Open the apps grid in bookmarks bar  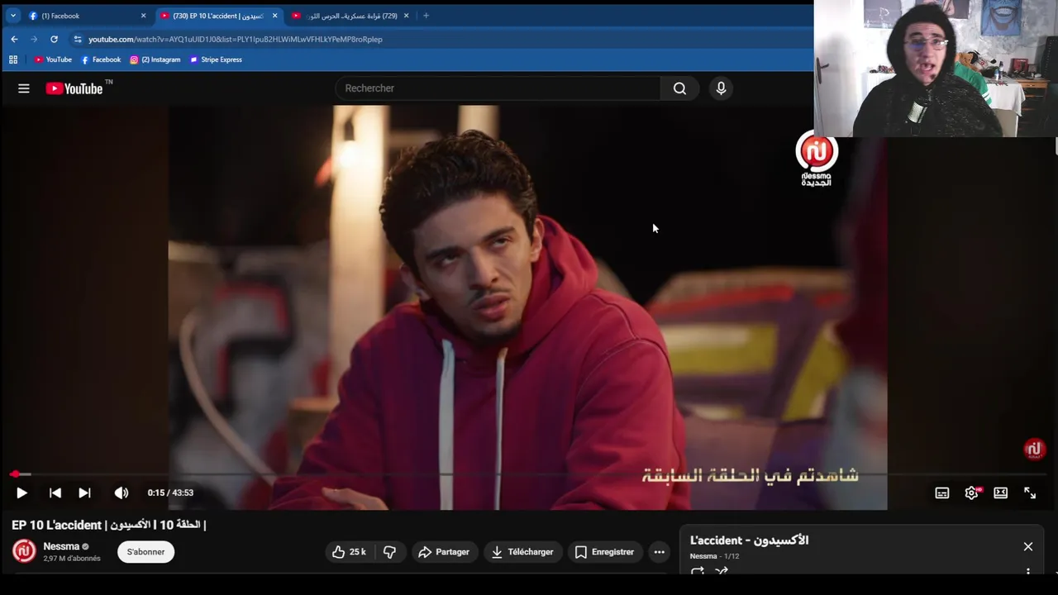(13, 59)
